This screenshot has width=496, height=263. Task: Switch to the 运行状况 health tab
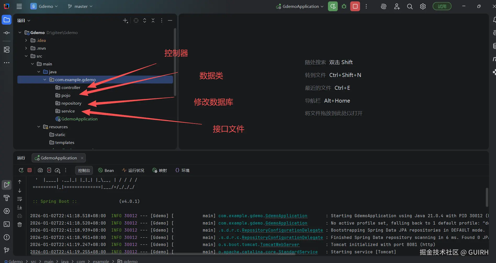pos(133,170)
